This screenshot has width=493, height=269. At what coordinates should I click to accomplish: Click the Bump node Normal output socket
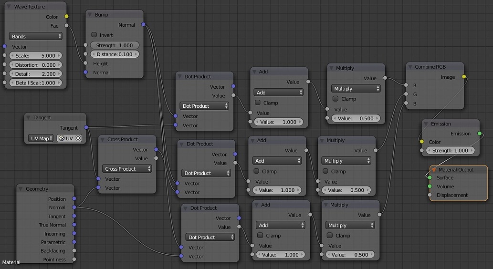(x=143, y=24)
